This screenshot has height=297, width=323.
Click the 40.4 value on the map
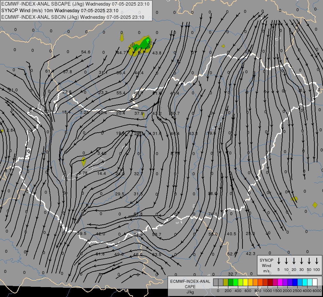pos(102,113)
